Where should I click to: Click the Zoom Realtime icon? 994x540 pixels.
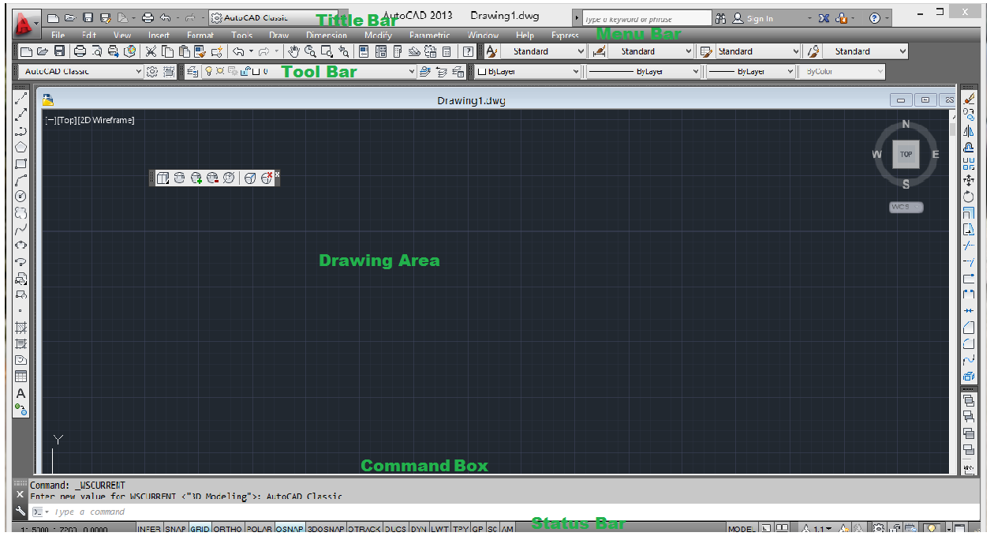pyautogui.click(x=310, y=51)
